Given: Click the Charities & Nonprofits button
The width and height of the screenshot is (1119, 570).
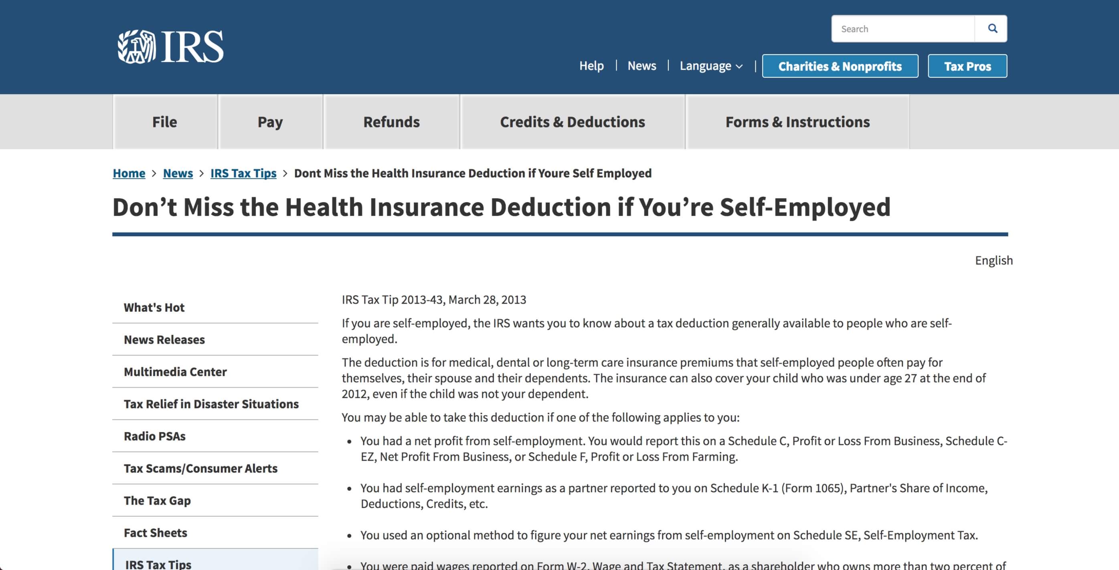Looking at the screenshot, I should [x=840, y=66].
